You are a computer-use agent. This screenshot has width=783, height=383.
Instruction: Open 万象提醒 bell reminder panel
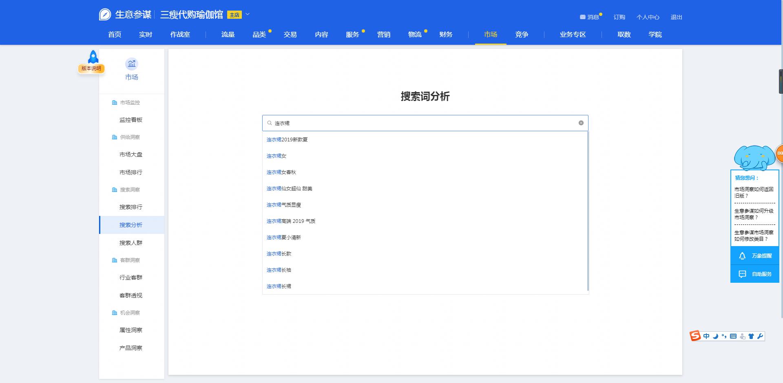click(x=742, y=255)
